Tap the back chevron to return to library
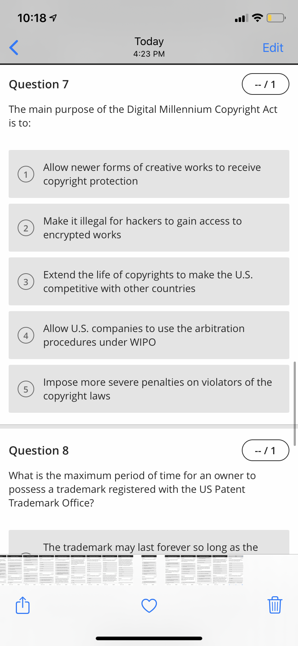 14,47
